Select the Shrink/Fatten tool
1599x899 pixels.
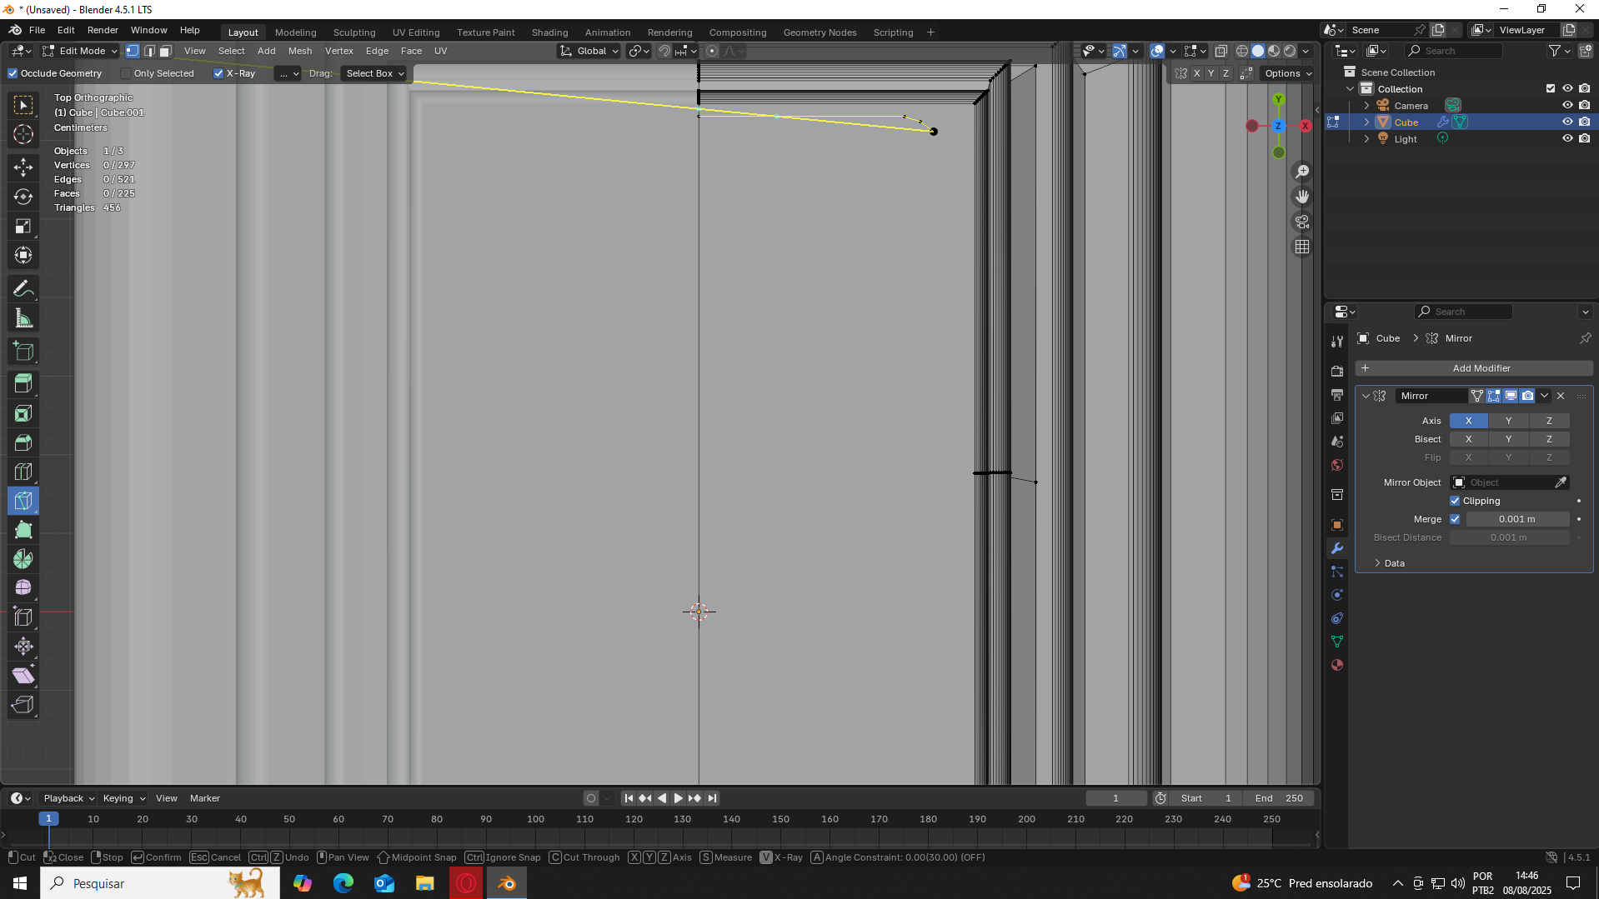click(23, 647)
